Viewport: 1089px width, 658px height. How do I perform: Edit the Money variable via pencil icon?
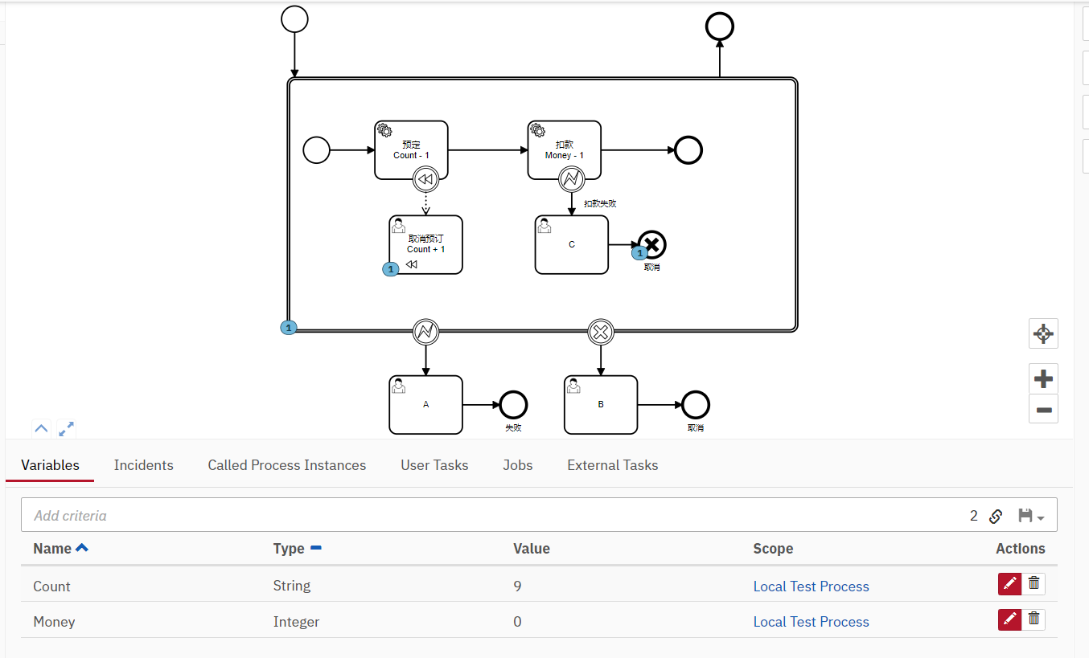(1009, 619)
